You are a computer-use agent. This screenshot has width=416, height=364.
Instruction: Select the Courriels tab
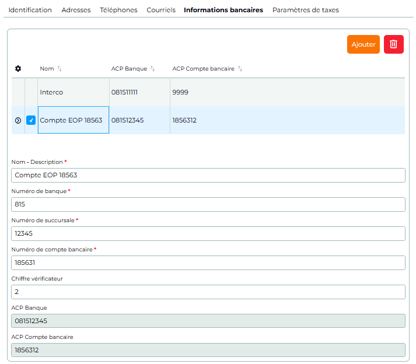point(161,10)
